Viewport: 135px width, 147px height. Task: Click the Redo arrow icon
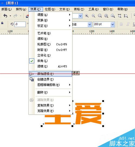coord(15,16)
